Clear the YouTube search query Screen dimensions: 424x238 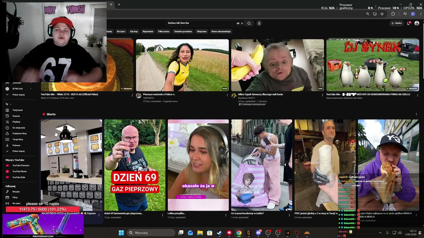(242, 23)
